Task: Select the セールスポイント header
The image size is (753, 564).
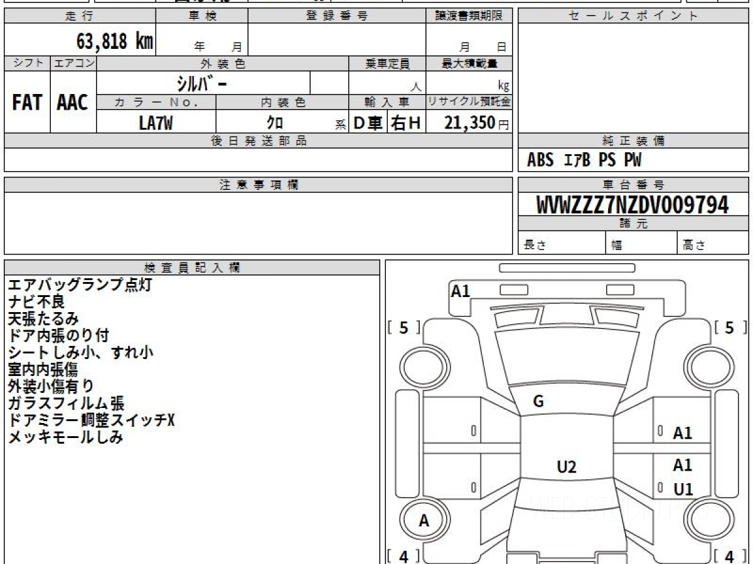Action: (x=633, y=16)
